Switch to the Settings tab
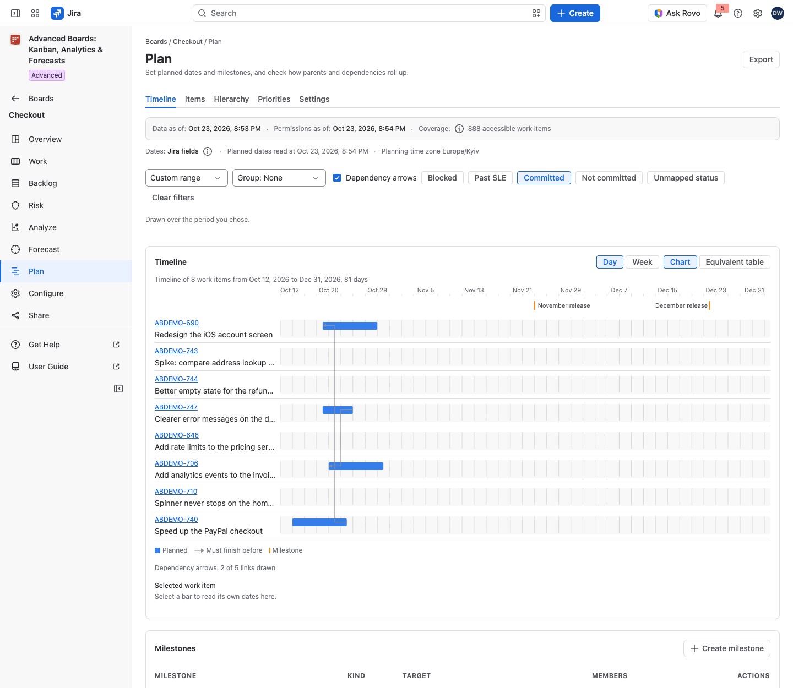 click(x=314, y=99)
